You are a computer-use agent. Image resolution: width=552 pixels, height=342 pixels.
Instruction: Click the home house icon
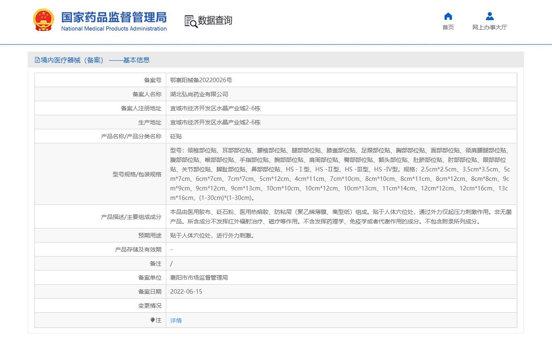click(448, 16)
